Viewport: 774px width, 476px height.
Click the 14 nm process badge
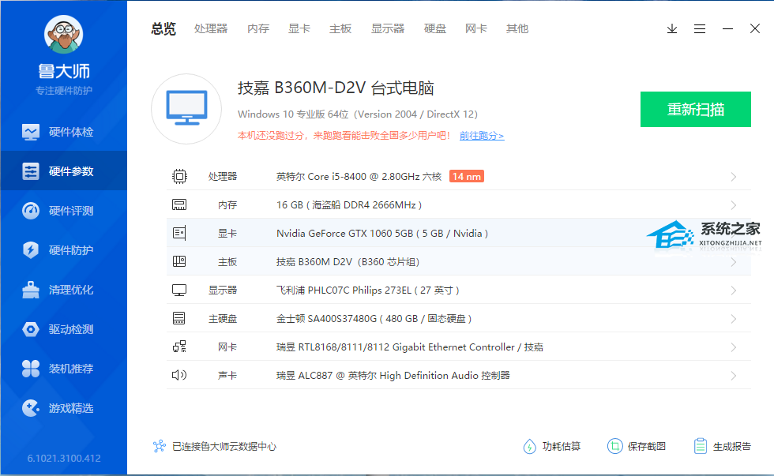click(x=467, y=176)
